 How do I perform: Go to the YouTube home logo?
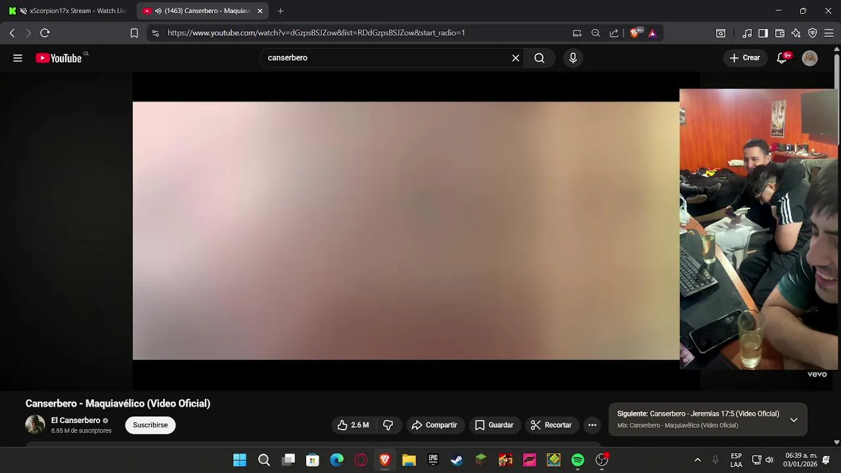tap(58, 58)
